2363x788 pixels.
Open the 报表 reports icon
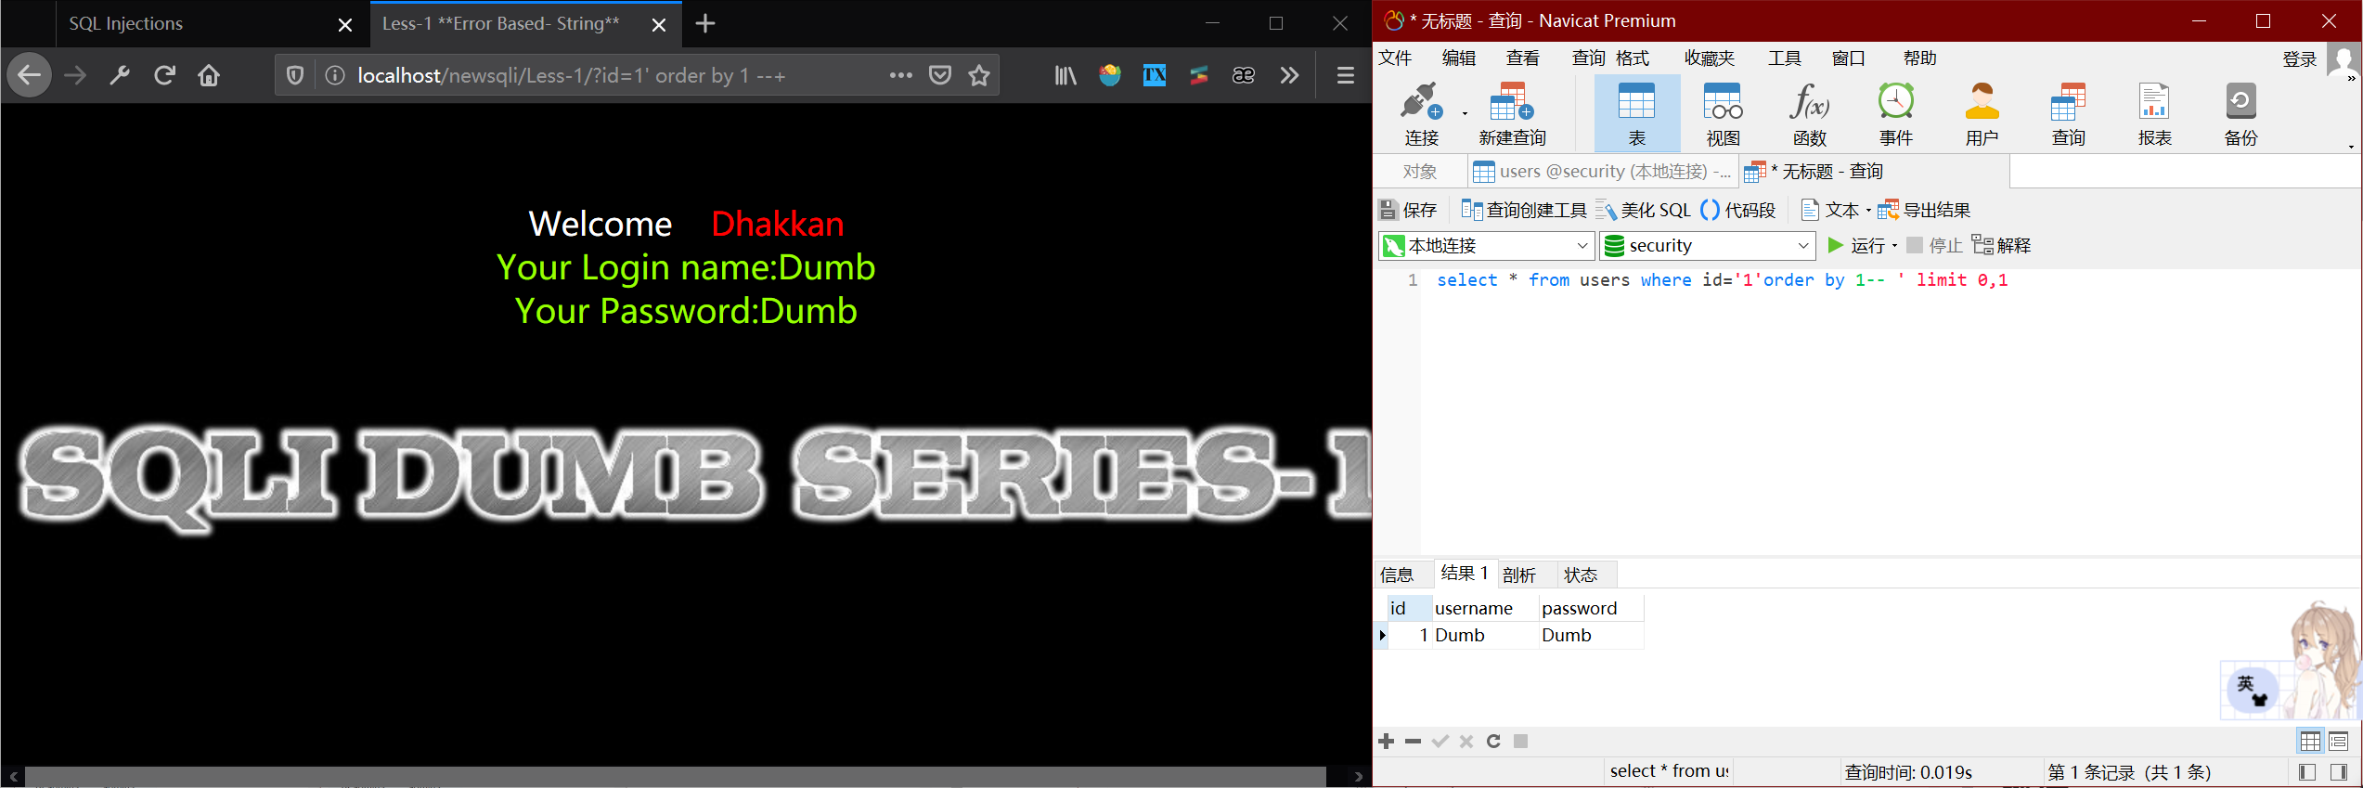click(x=2154, y=114)
